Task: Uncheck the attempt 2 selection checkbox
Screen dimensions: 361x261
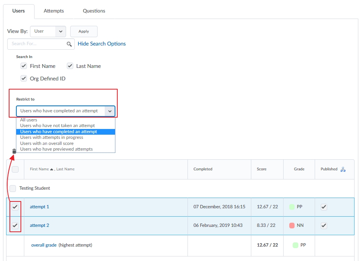Action: (15, 226)
